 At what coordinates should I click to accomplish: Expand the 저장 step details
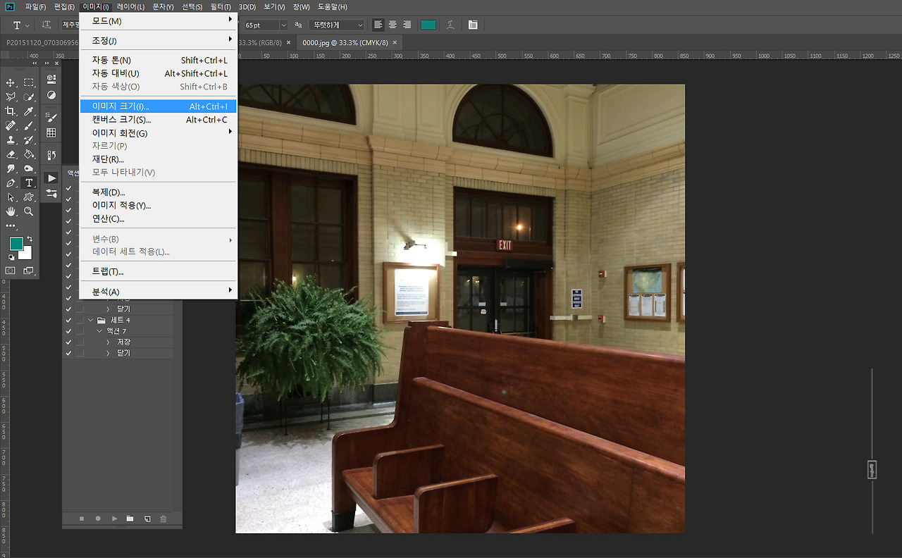108,342
